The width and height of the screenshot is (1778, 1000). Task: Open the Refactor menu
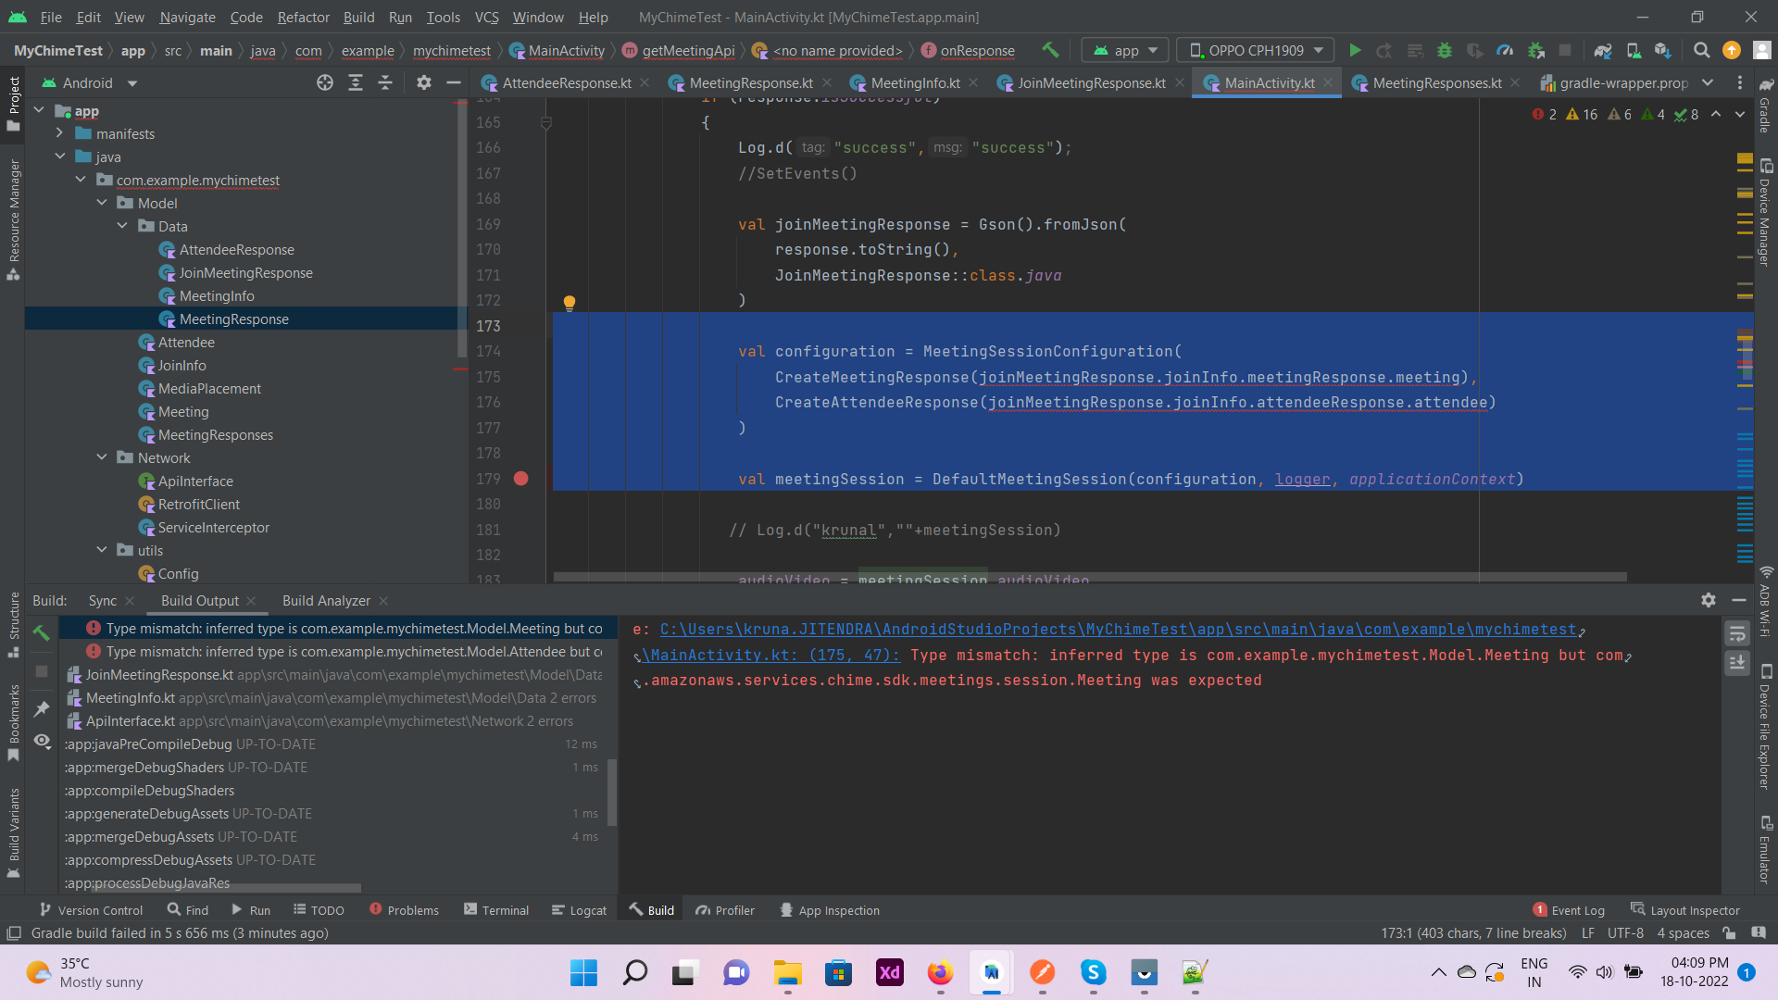[303, 17]
